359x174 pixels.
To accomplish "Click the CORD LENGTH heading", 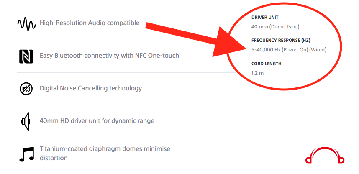I will point(266,64).
